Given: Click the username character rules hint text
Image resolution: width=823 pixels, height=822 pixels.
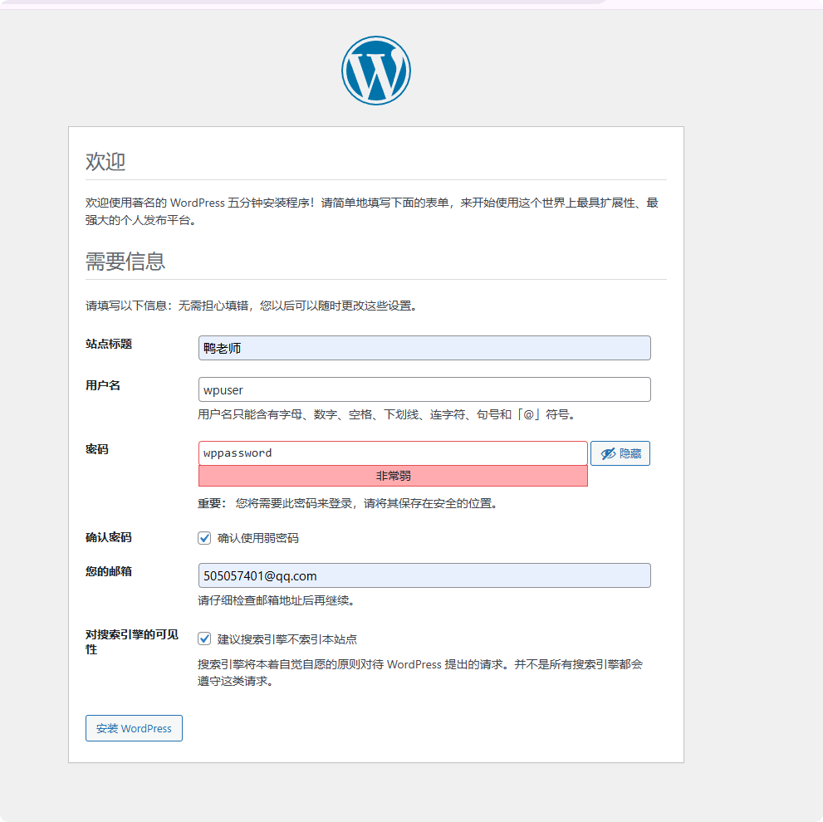Looking at the screenshot, I should [389, 414].
